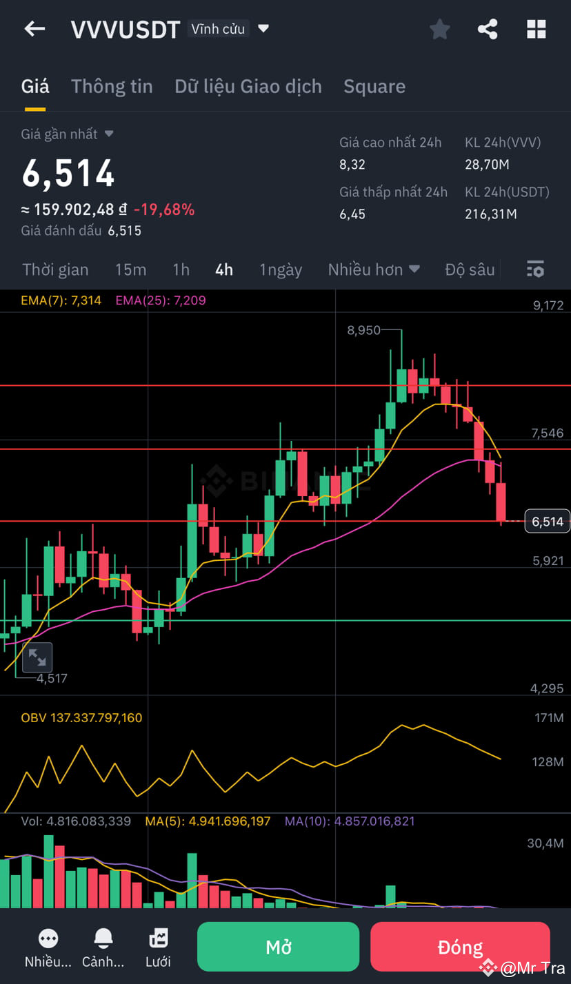Navigate back using the arrow icon
This screenshot has width=571, height=984.
pos(34,29)
